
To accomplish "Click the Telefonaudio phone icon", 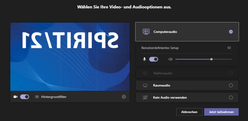I will tap(145, 73).
